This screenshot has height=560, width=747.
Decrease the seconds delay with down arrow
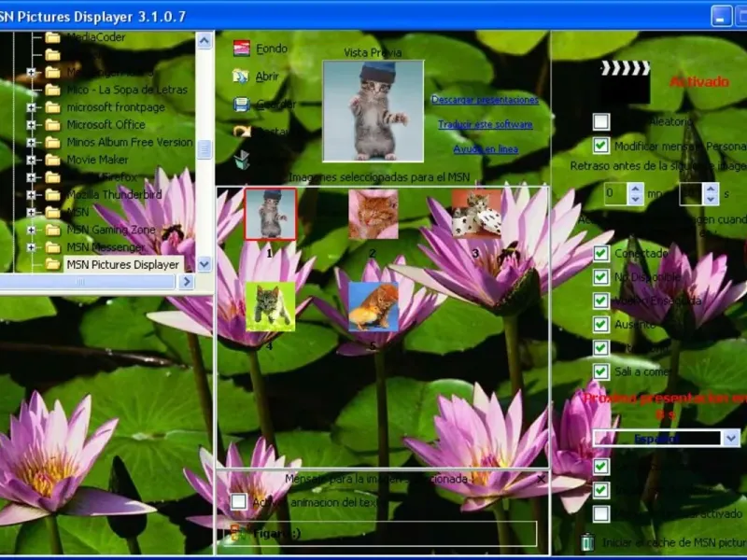(x=711, y=200)
